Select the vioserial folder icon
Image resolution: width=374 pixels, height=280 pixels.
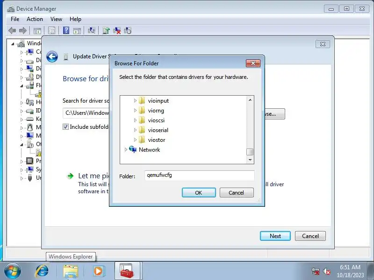(x=142, y=130)
